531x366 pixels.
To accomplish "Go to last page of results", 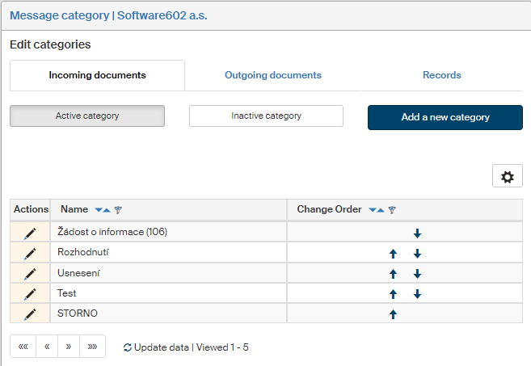I will coord(92,347).
